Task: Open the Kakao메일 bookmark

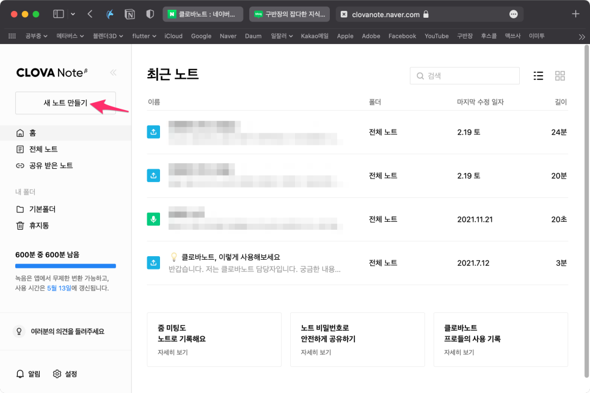Action: point(315,36)
